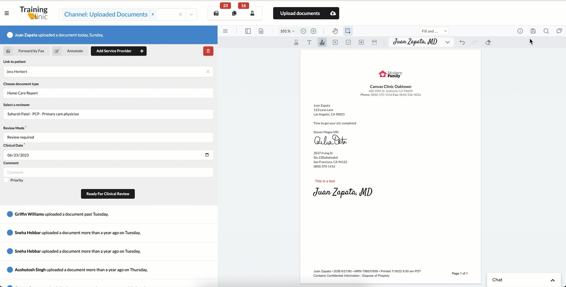The image size is (566, 287).
Task: Select the radio dot stamp tool
Action: [361, 42]
